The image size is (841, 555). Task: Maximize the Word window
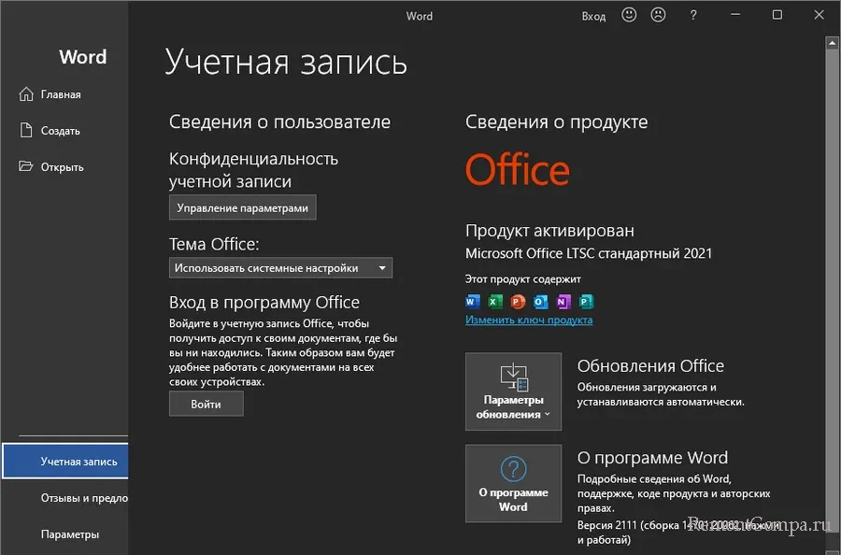pos(777,15)
